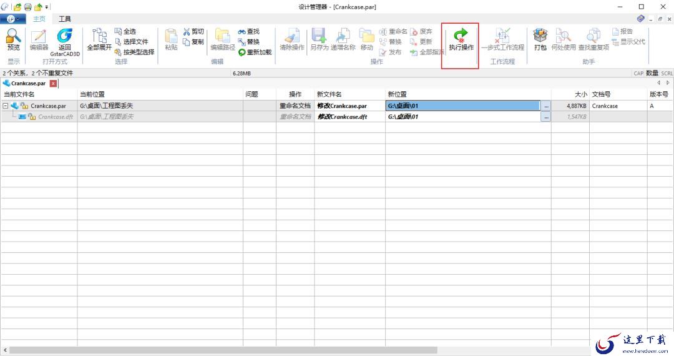This screenshot has width=674, height=356.
Task: Open the application menu button
Action: click(13, 19)
